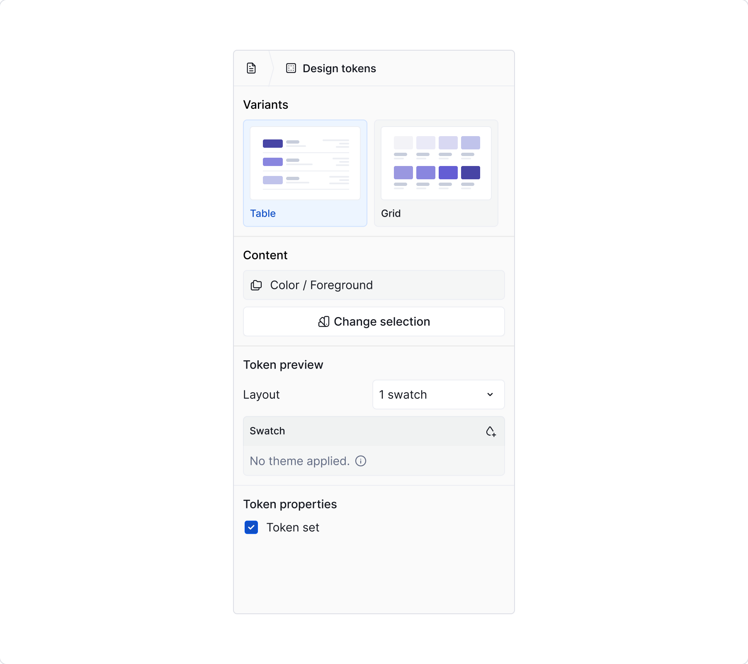Click the document icon in the breadcrumb

pos(251,68)
